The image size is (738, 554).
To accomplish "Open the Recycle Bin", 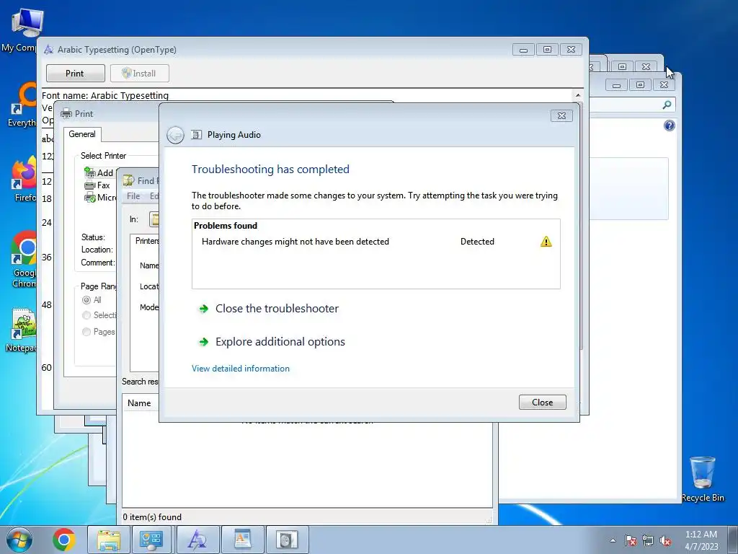I will pyautogui.click(x=702, y=479).
